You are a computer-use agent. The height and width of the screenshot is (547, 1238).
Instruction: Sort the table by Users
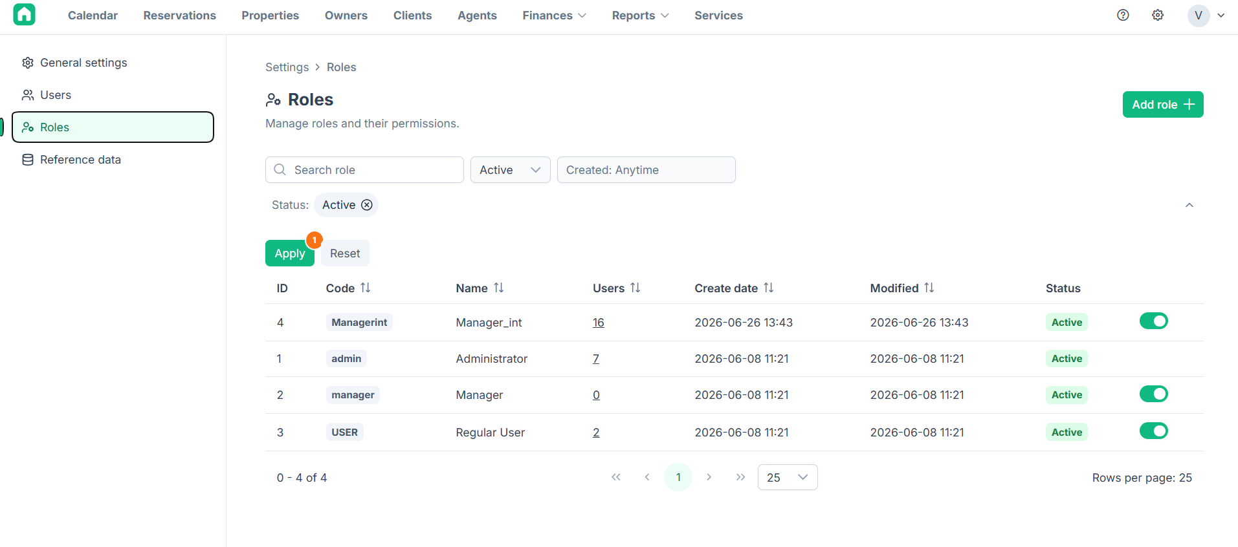tap(636, 288)
